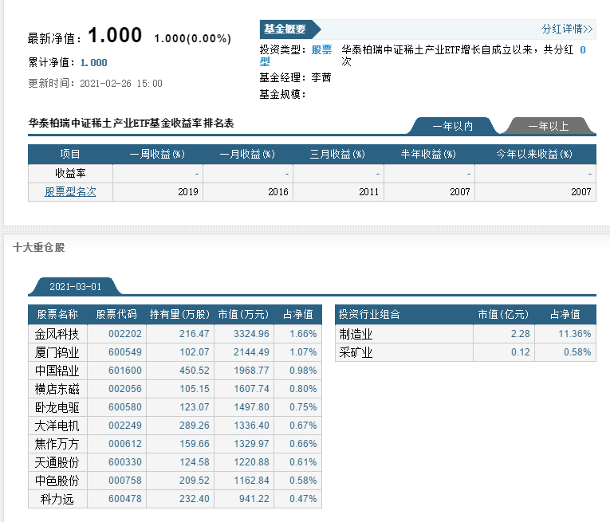Screen dimensions: 610x522
Task: Select the 大洋电机 stock name
Action: pos(57,426)
